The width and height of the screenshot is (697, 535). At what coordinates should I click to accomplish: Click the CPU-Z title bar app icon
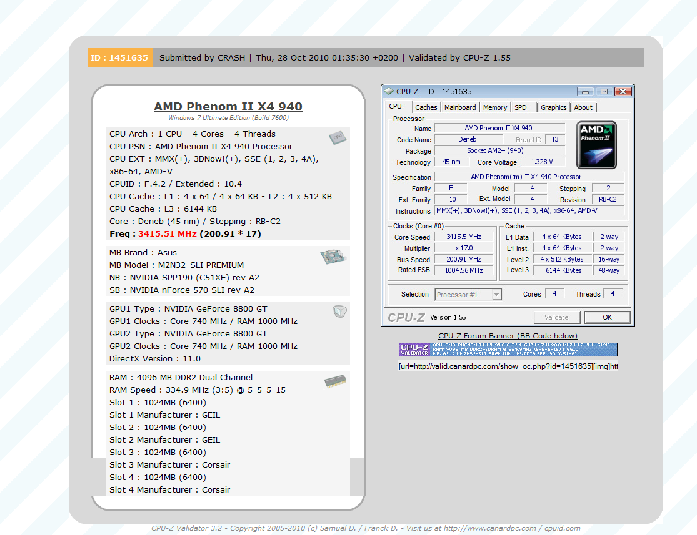tap(389, 92)
